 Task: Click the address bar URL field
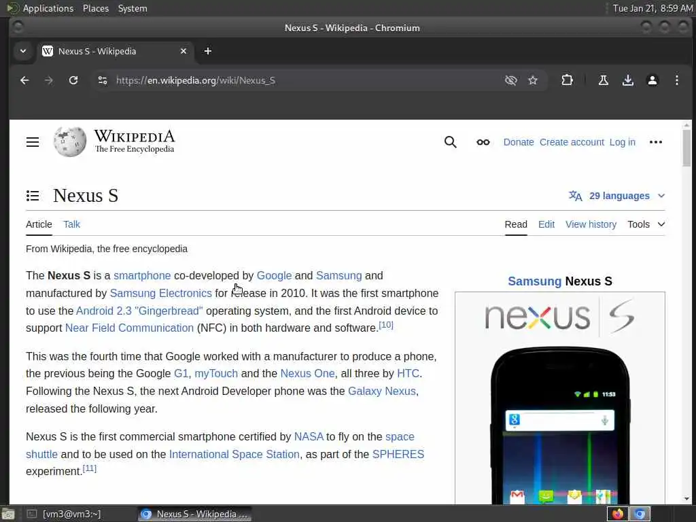click(x=307, y=80)
